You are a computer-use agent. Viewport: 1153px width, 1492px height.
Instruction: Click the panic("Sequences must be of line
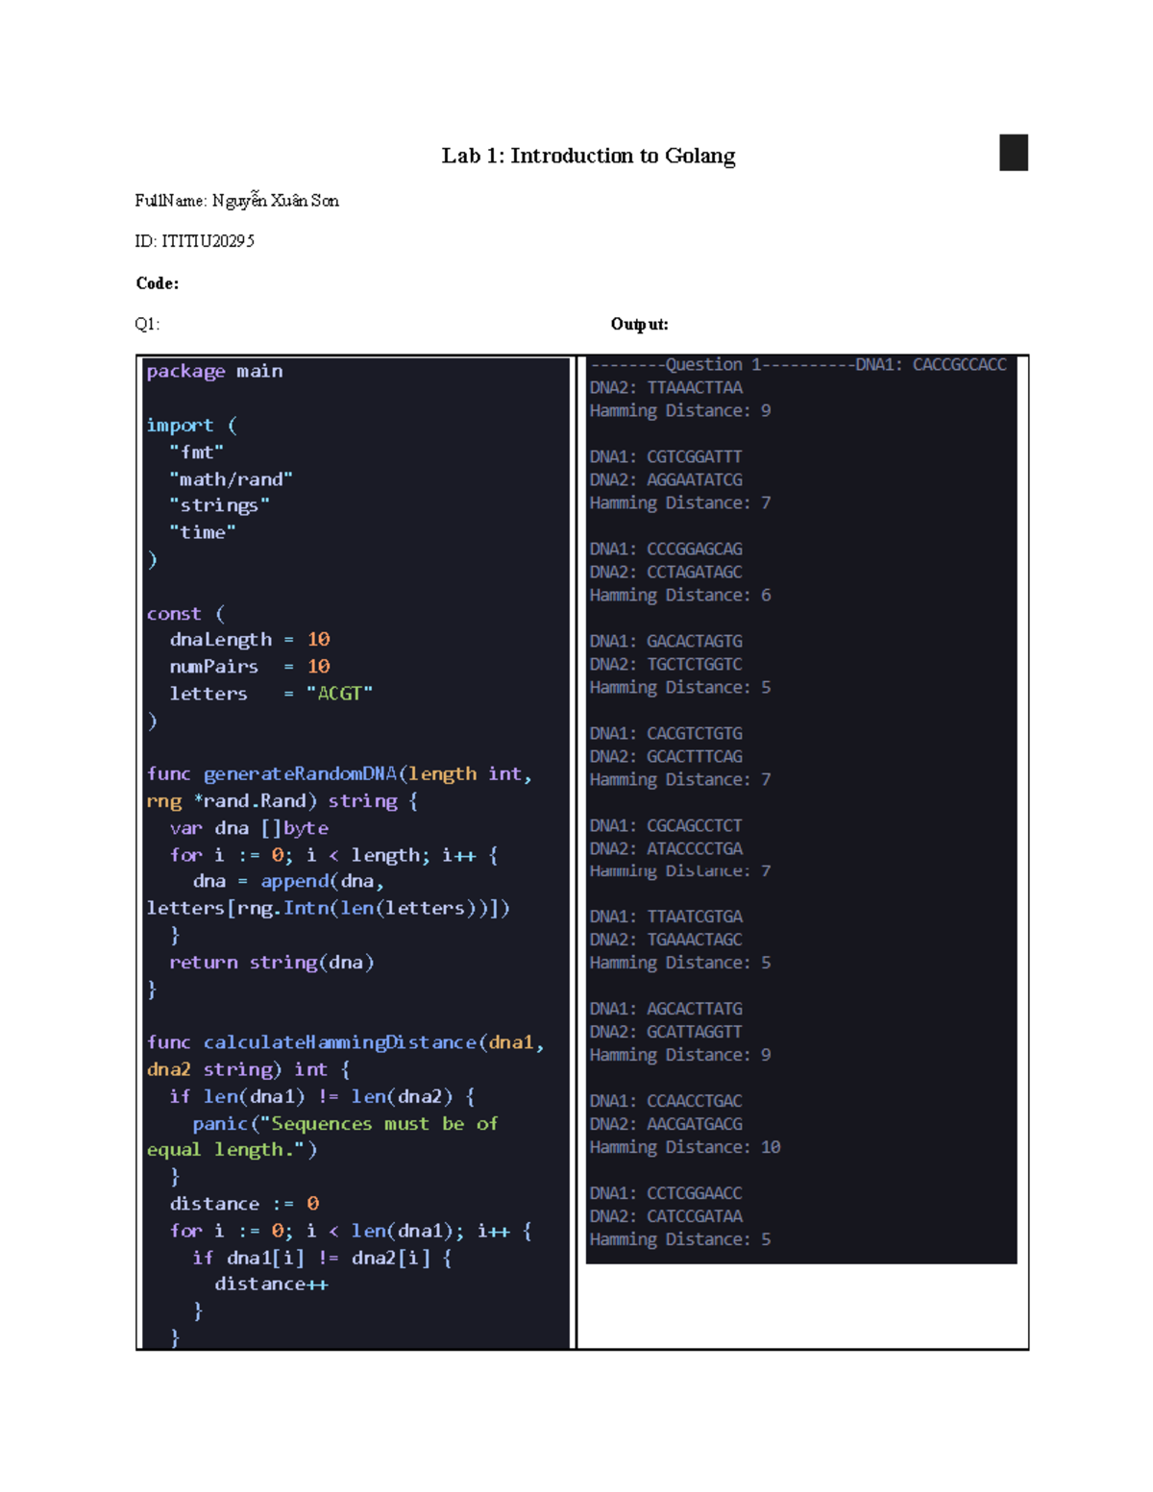345,1123
